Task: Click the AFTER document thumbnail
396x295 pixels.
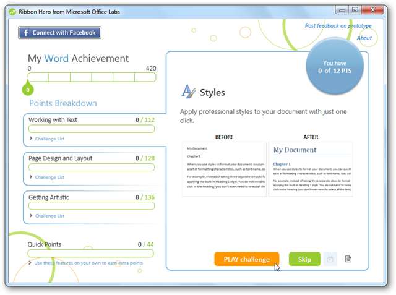Action: (311, 169)
